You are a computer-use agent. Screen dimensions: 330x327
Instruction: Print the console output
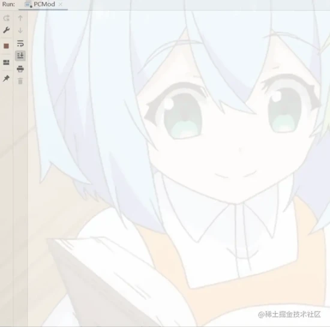pyautogui.click(x=20, y=69)
